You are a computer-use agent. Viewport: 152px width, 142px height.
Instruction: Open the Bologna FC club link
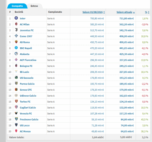[26, 66]
